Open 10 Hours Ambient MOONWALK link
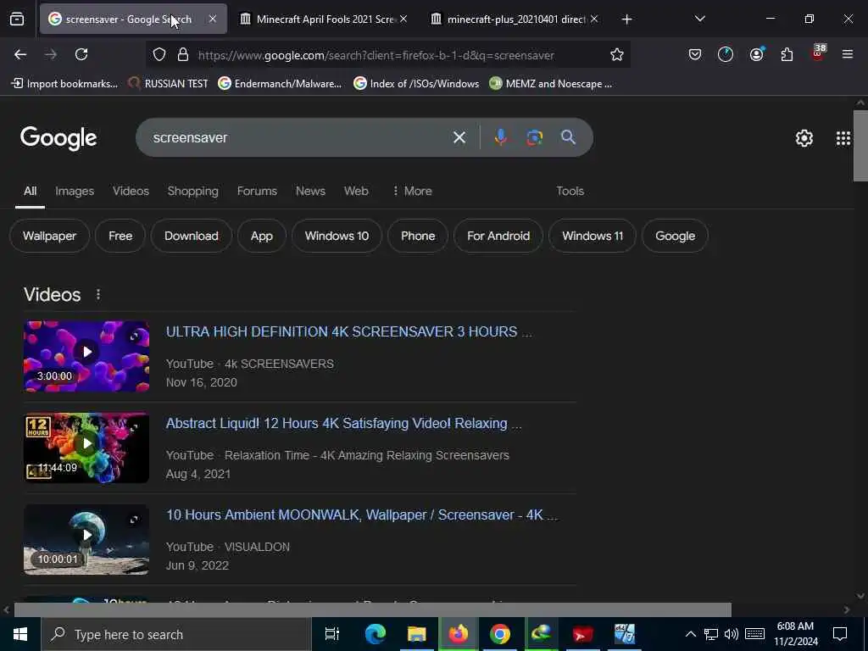This screenshot has width=868, height=651. 362,515
